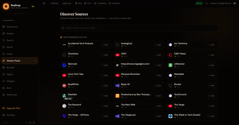239x125 pixels.
Task: Click the This Week in Tech logo icon
Action: tap(170, 116)
